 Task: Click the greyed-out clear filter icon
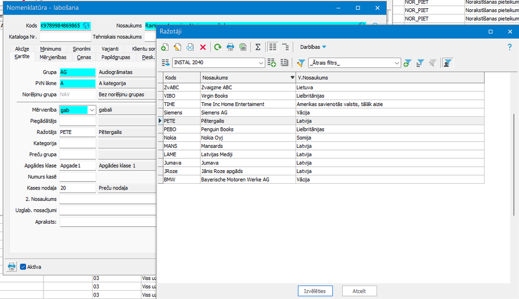(432, 63)
